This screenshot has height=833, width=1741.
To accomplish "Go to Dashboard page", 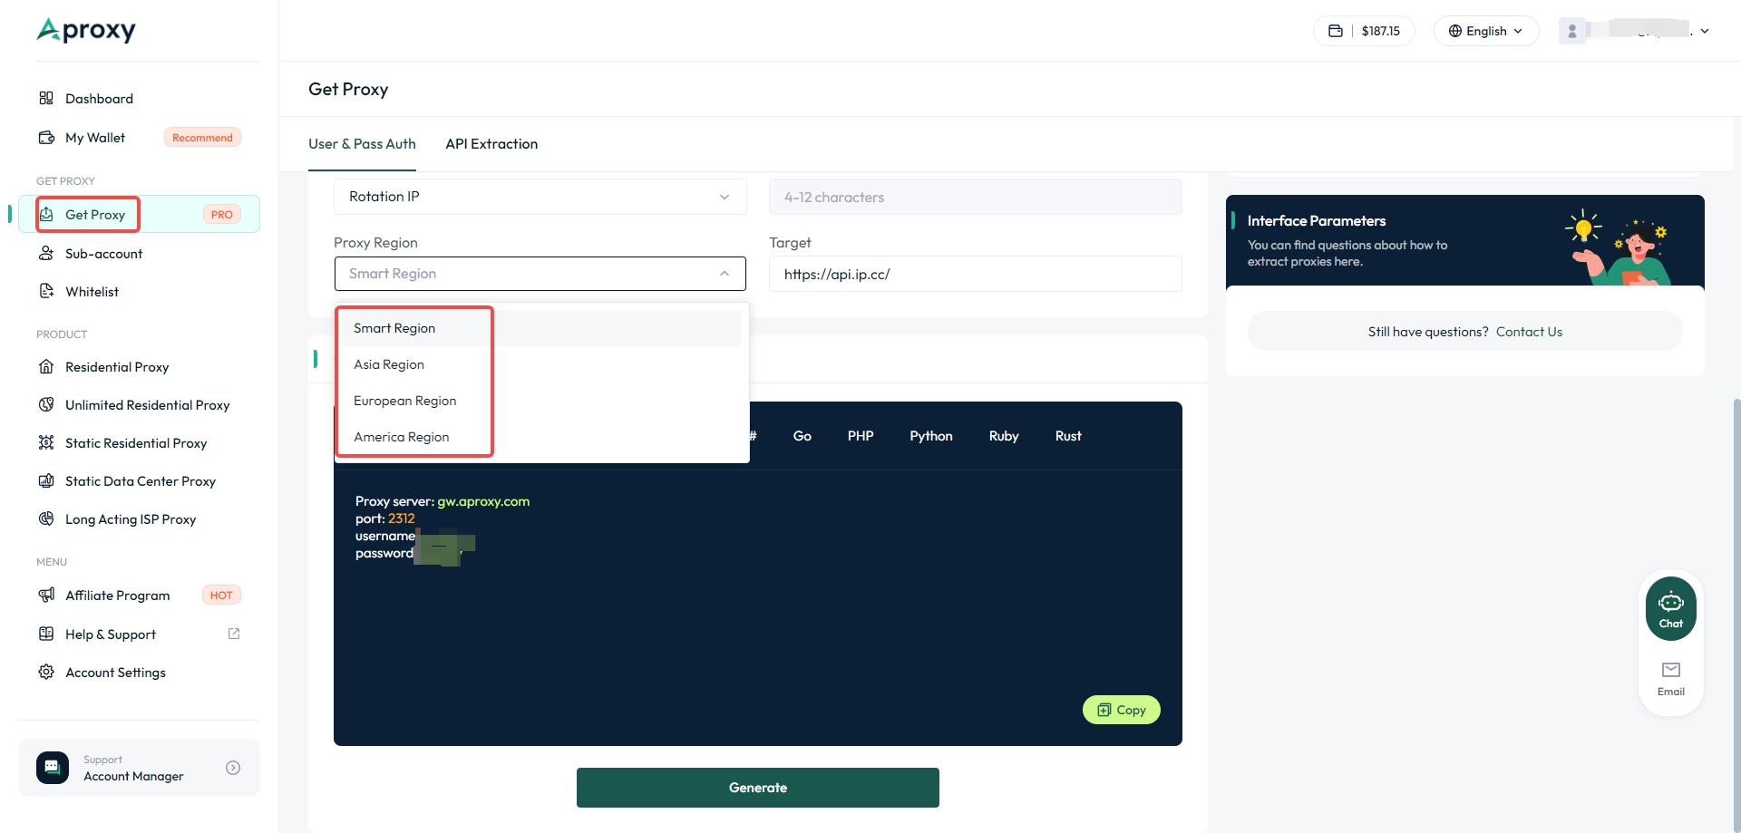I will (x=99, y=99).
